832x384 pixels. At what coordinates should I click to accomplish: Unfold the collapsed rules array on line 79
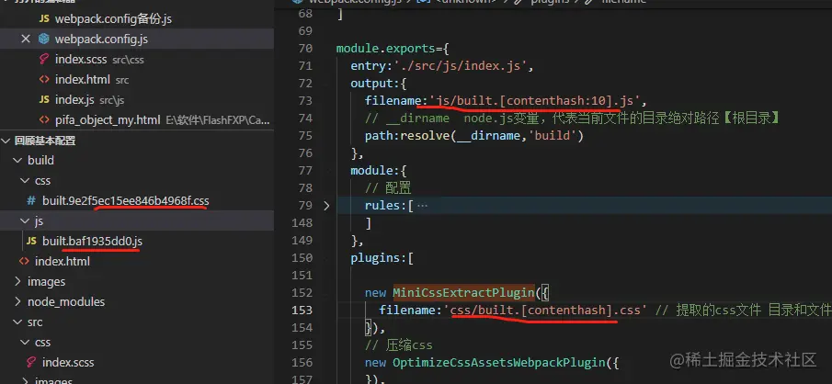tap(326, 205)
